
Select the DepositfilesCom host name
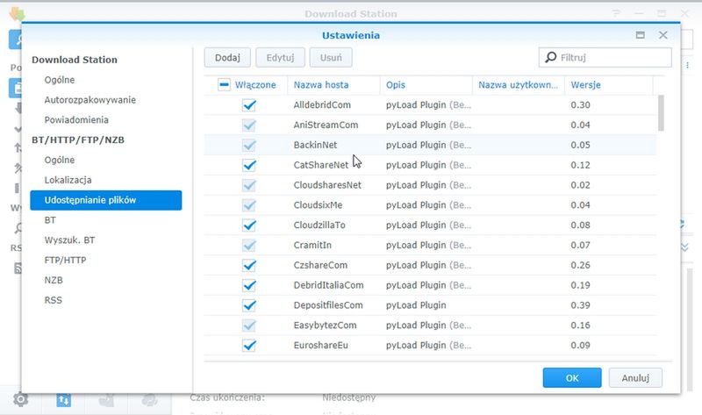tap(328, 305)
